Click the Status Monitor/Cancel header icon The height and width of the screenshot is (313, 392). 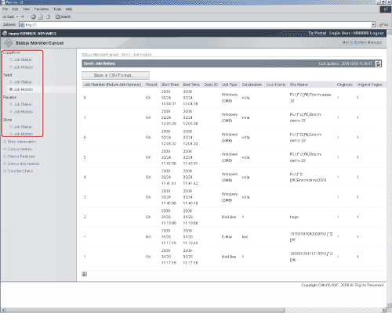pyautogui.click(x=9, y=43)
